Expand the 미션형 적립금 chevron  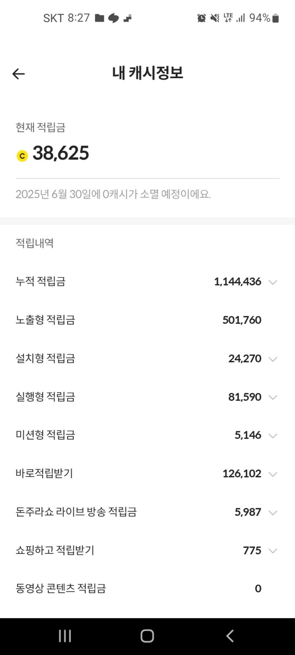click(273, 435)
